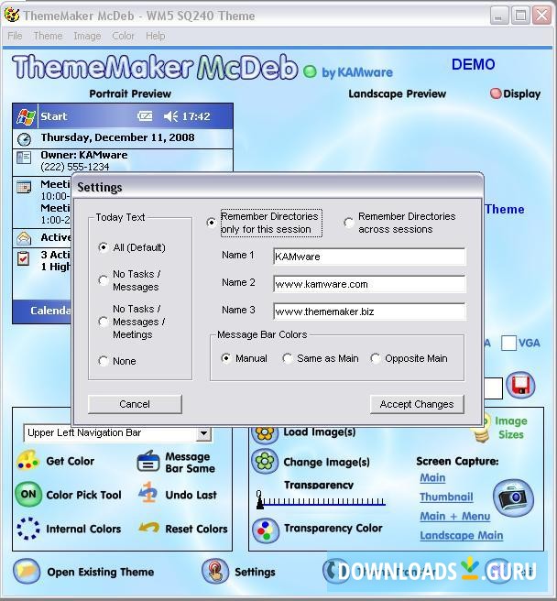Tick the VGA checkbox
This screenshot has width=557, height=601.
click(508, 343)
